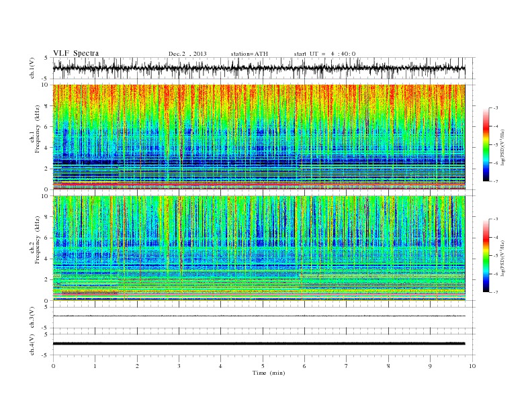Click the "1" time axis tick label
Viewport: 532px width, 411px height.
pyautogui.click(x=95, y=366)
